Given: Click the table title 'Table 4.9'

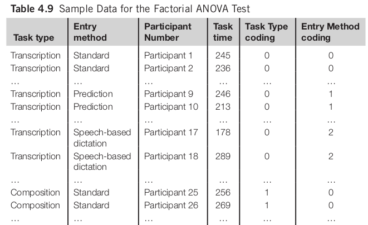Looking at the screenshot, I should tap(27, 8).
